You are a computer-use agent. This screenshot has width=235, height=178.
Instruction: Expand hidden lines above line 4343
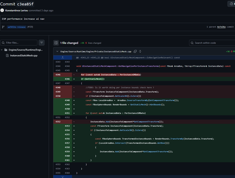point(63,58)
